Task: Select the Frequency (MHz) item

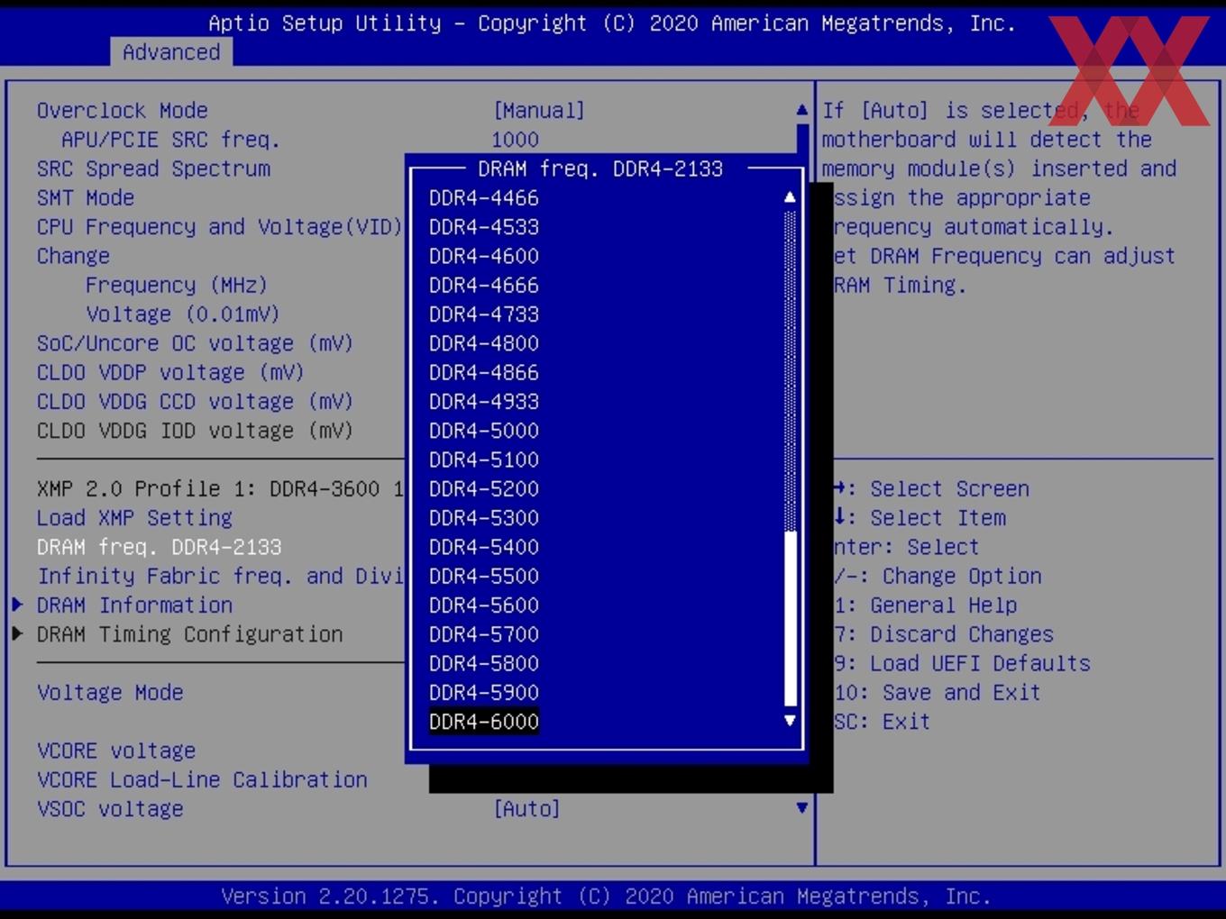Action: pyautogui.click(x=177, y=286)
